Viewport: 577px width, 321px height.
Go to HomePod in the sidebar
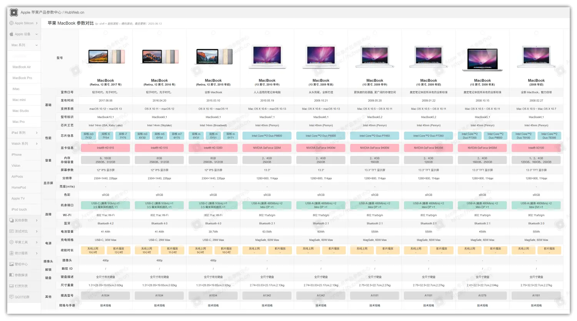[19, 187]
